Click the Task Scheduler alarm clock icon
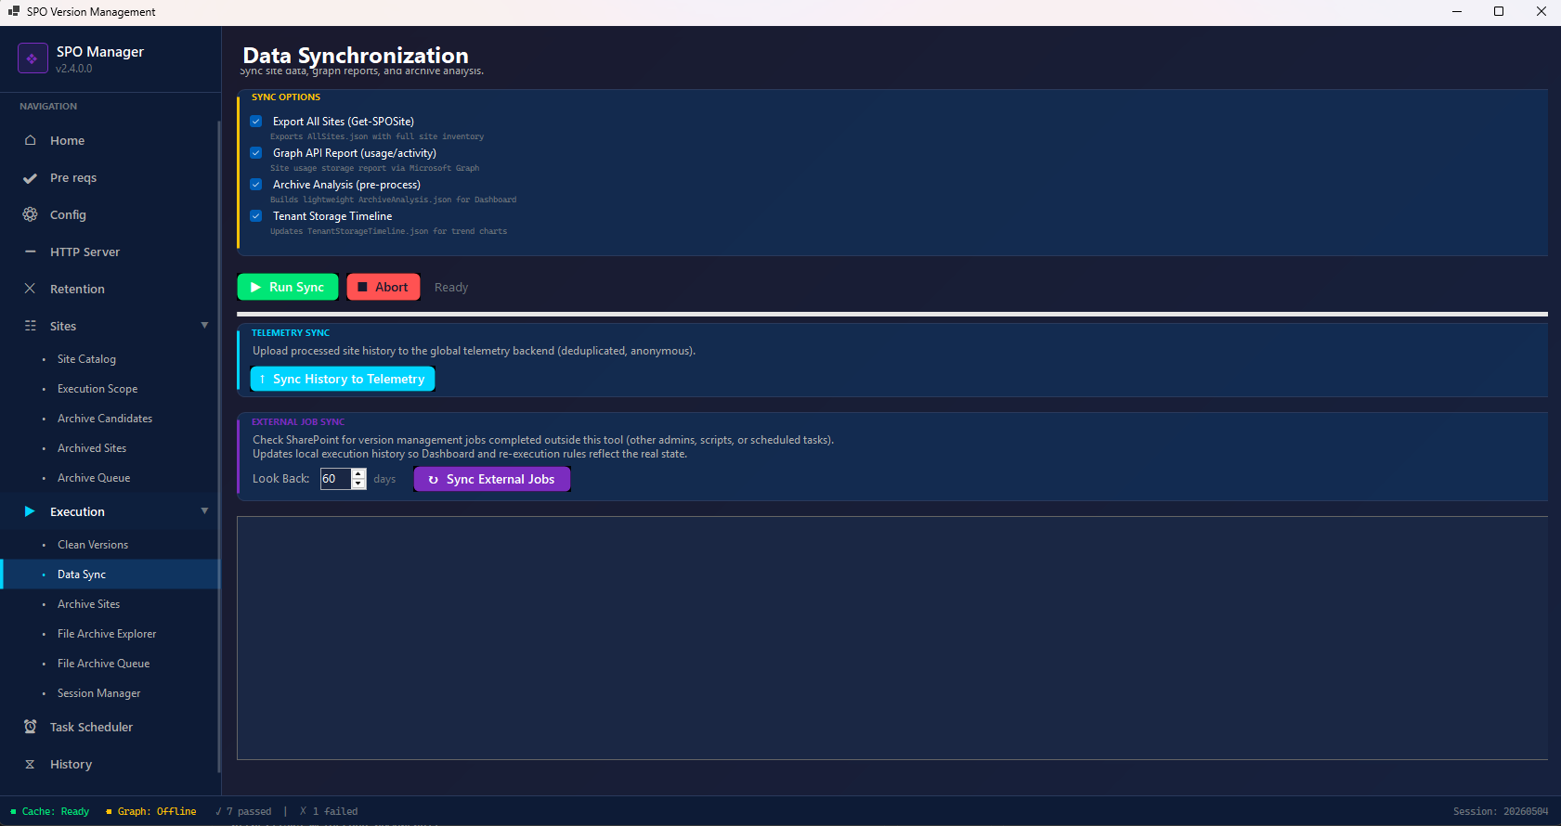The width and height of the screenshot is (1561, 826). pyautogui.click(x=30, y=727)
